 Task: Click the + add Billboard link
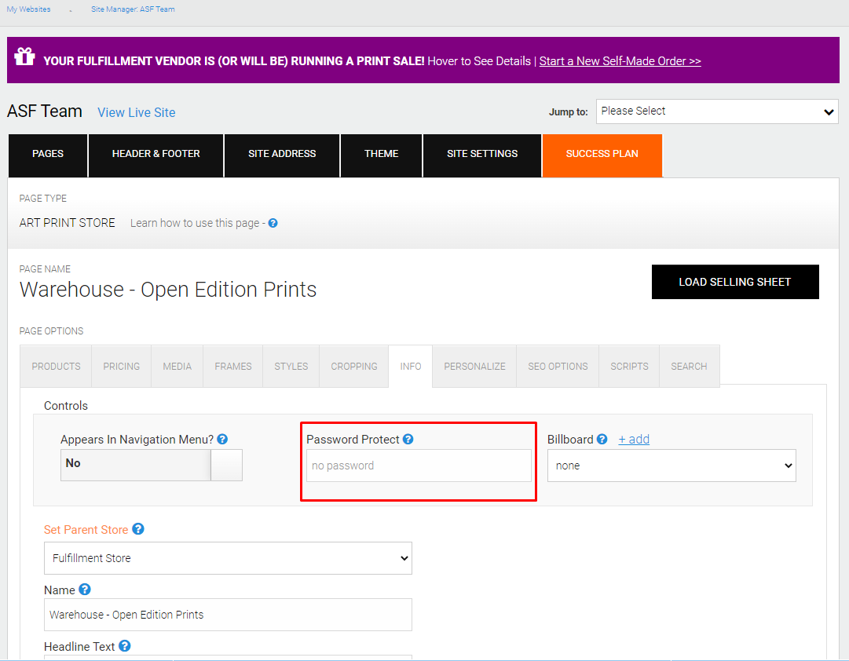point(634,439)
